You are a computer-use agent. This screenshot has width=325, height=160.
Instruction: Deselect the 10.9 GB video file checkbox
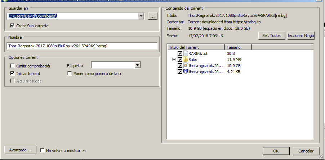[x=180, y=66]
